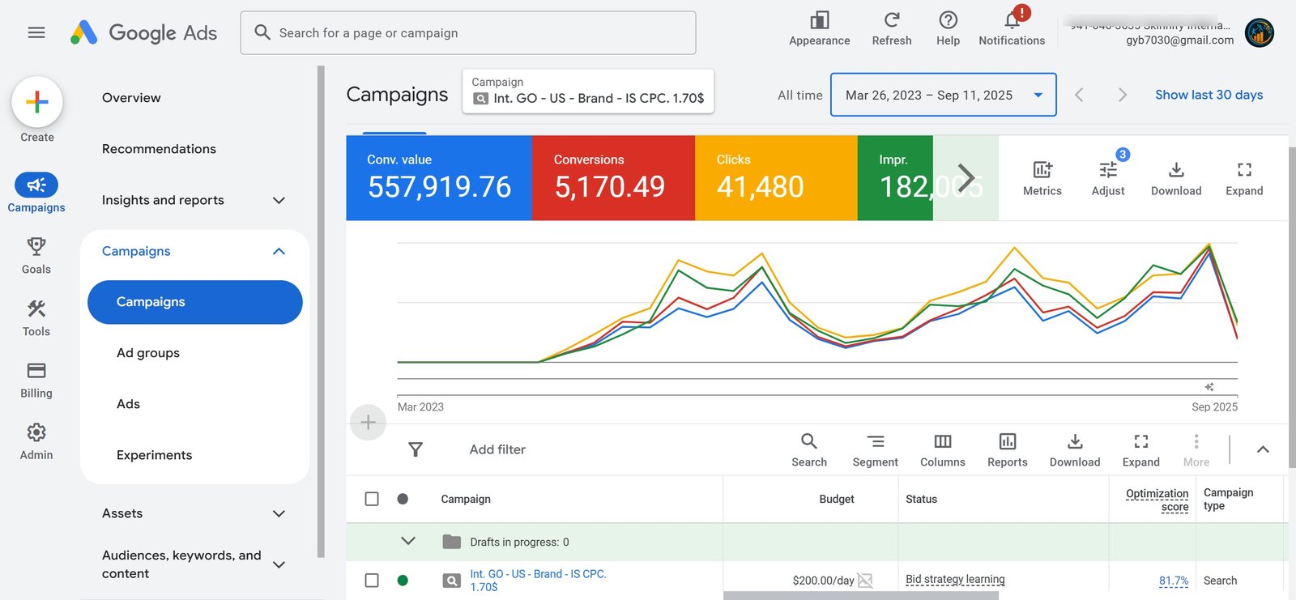The width and height of the screenshot is (1296, 600).
Task: Open the Tools wrench icon
Action: click(x=36, y=309)
